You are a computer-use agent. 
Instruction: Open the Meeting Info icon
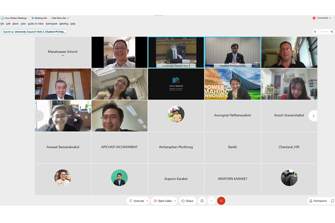33,18
